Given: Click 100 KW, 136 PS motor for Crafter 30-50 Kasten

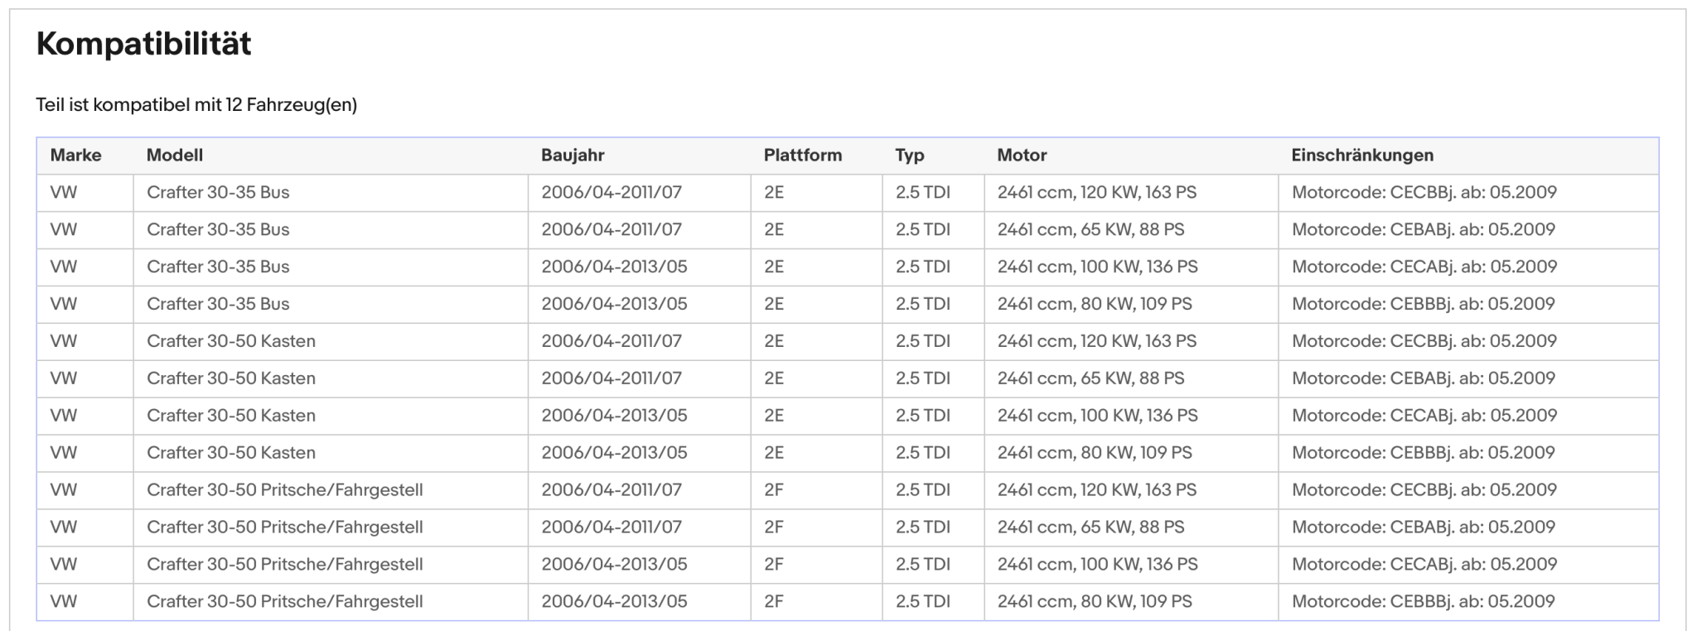Looking at the screenshot, I should (1098, 416).
